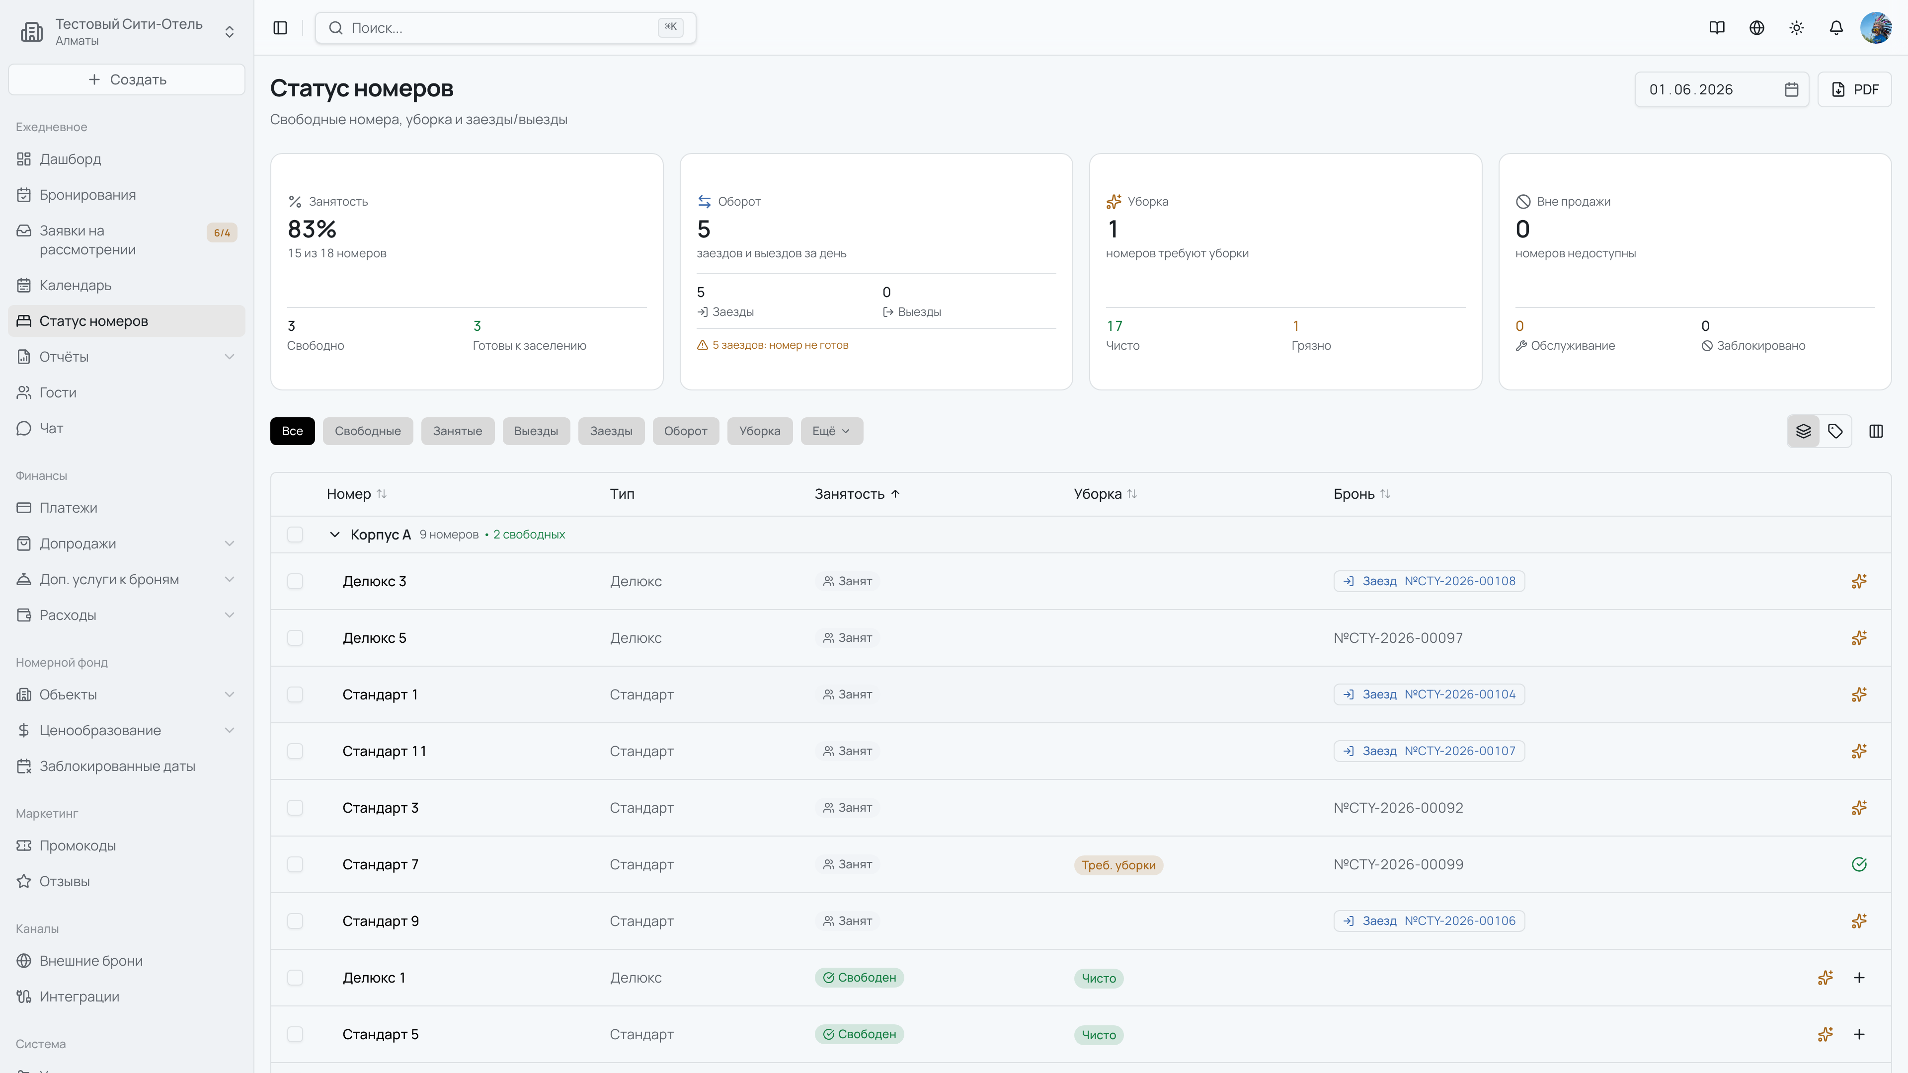Check the Делюкс 5 row checkbox

(295, 637)
